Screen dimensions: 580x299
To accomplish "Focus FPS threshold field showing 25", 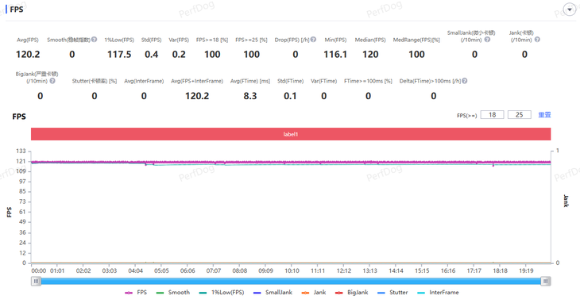I will (x=520, y=115).
